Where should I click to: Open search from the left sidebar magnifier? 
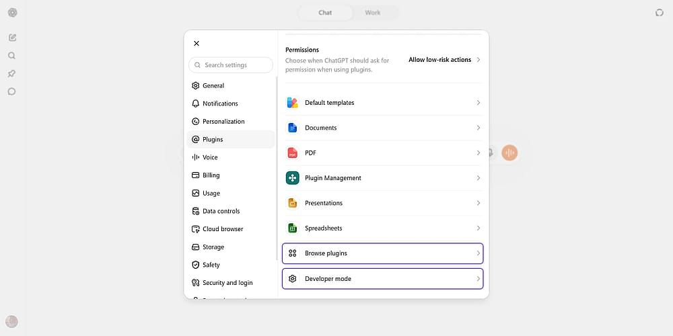11,56
